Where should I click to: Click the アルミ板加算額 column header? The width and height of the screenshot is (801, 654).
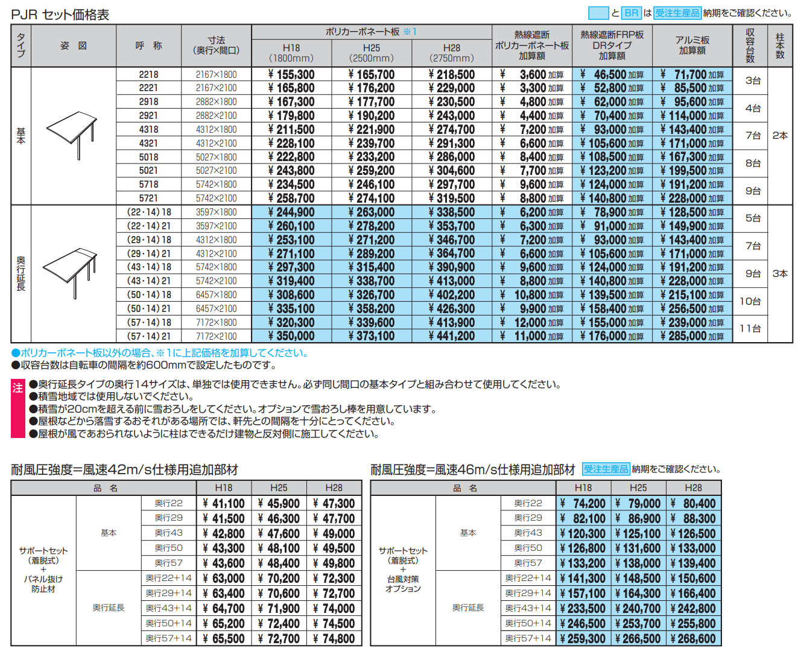click(x=692, y=45)
